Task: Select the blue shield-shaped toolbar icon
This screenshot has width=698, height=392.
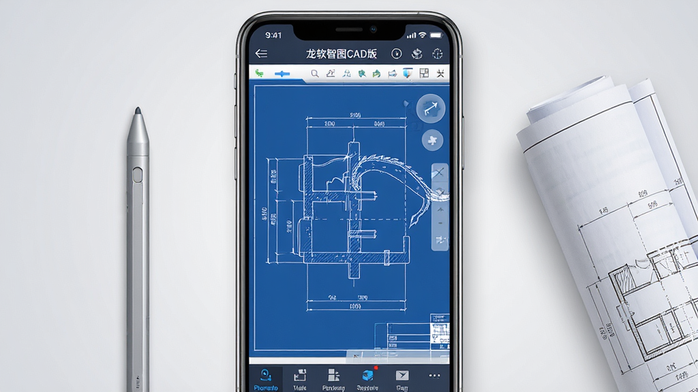Action: [408, 73]
